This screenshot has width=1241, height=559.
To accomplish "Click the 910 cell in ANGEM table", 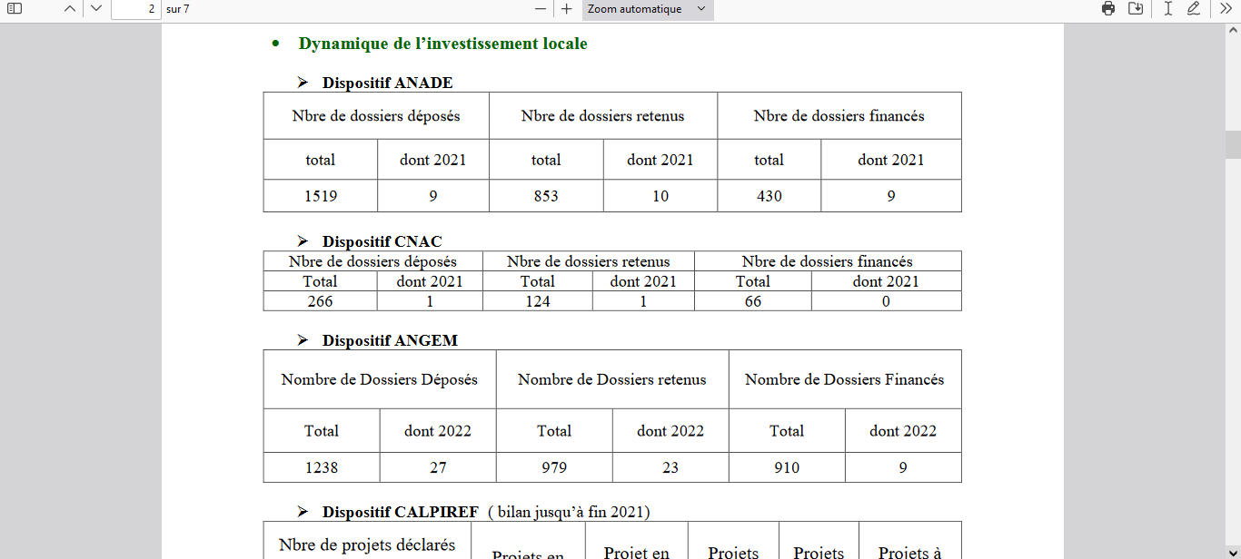I will pos(787,467).
